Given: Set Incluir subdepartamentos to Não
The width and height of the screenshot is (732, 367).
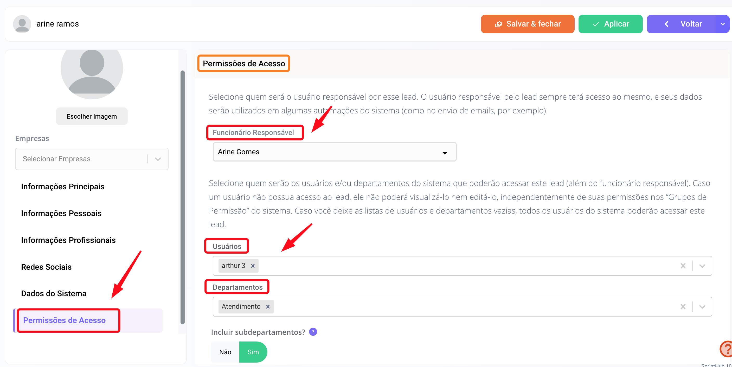Looking at the screenshot, I should [225, 352].
